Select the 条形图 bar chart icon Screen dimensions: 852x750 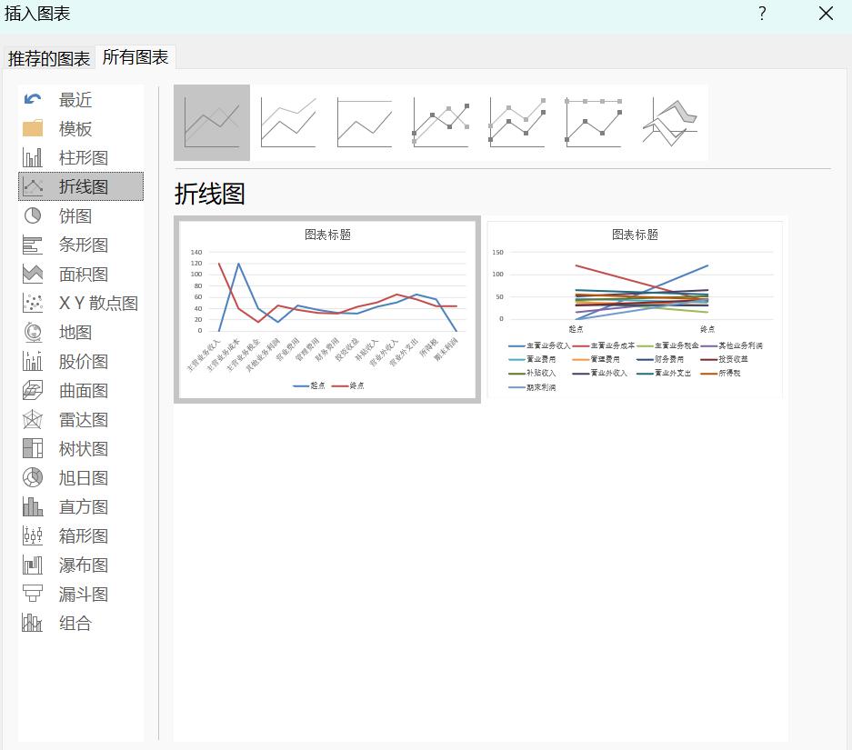[x=33, y=245]
